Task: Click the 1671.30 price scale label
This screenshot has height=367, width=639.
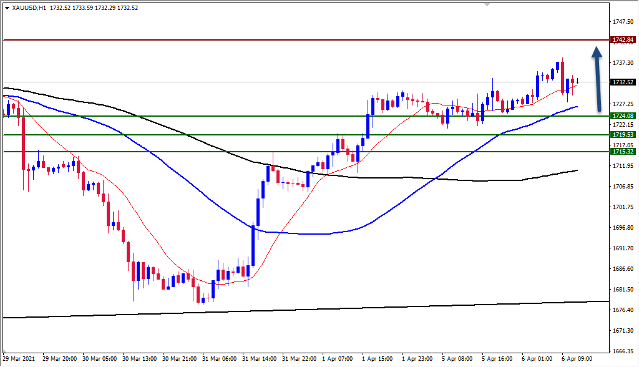Action: [x=623, y=331]
